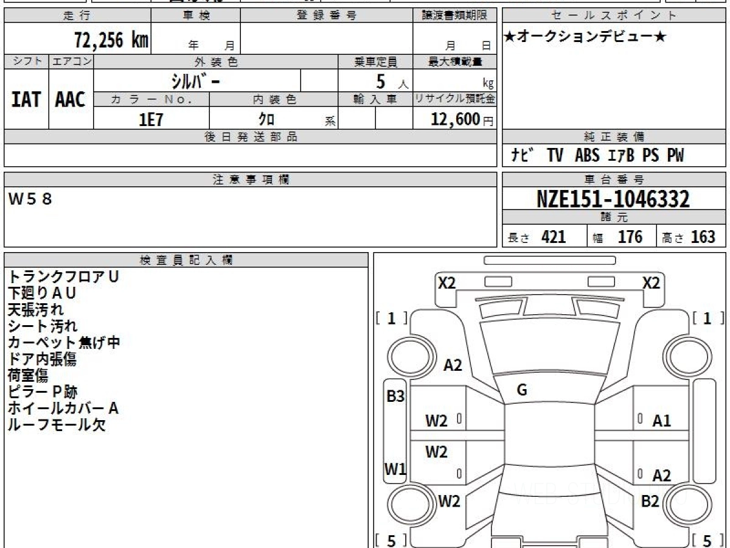Select the 最大積載量 header
This screenshot has width=730, height=548.
455,61
